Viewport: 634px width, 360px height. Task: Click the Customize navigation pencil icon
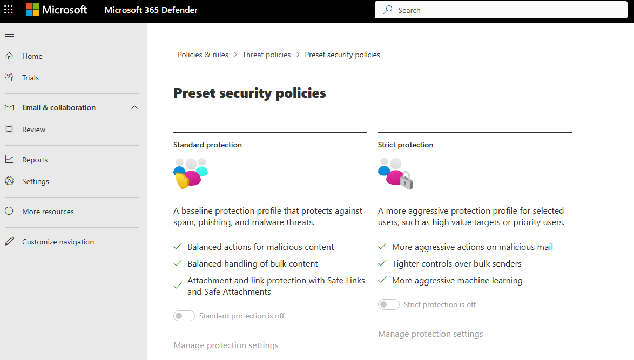tap(9, 242)
